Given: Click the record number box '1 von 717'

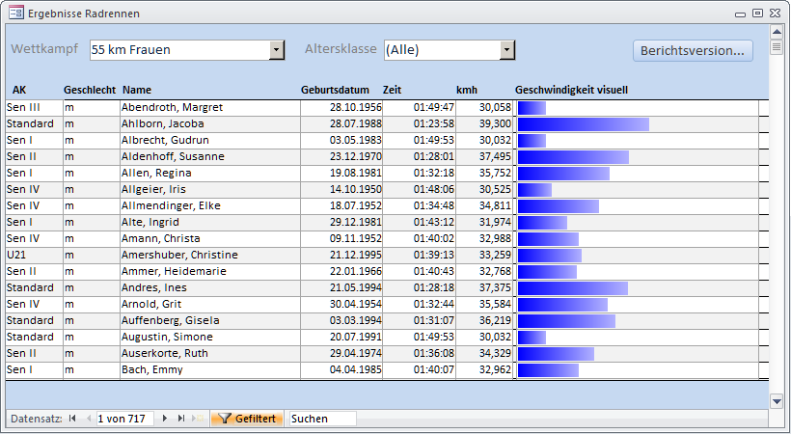Looking at the screenshot, I should [x=123, y=419].
